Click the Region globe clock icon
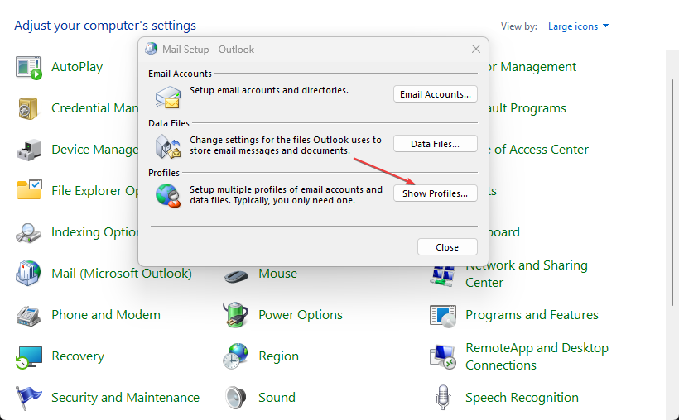This screenshot has width=679, height=420. click(235, 356)
